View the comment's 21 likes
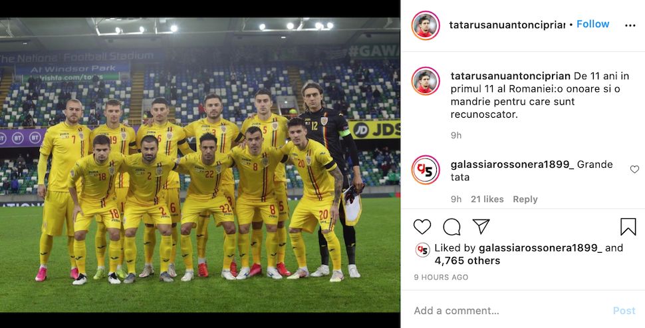 pos(487,199)
